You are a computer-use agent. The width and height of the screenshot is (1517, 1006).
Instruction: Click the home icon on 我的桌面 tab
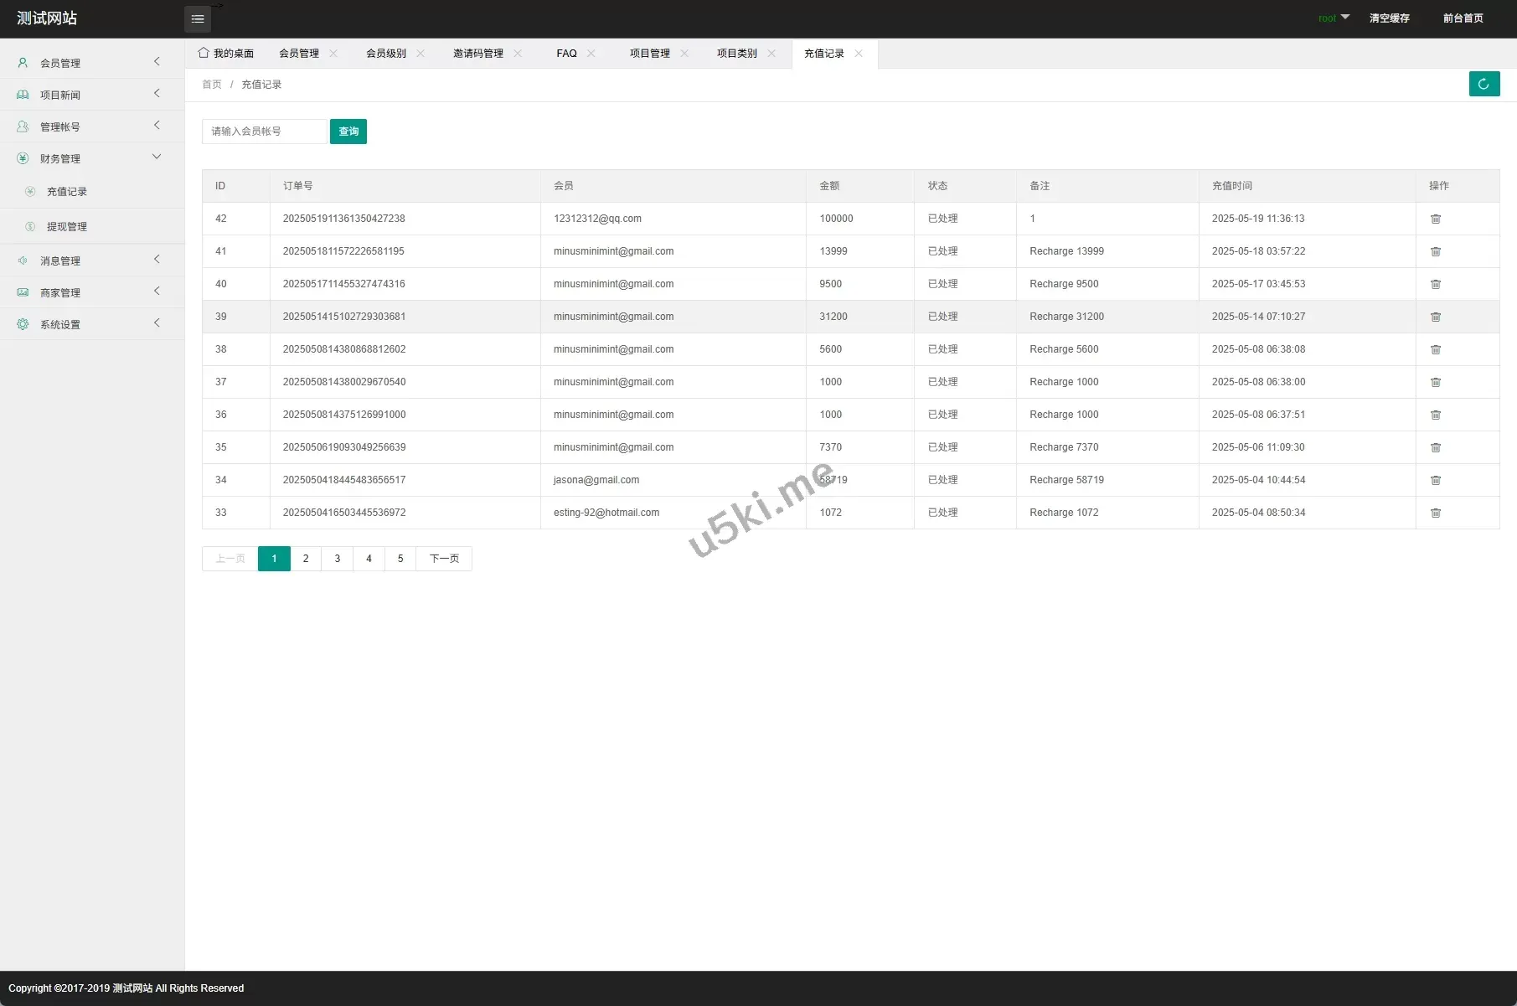coord(204,53)
